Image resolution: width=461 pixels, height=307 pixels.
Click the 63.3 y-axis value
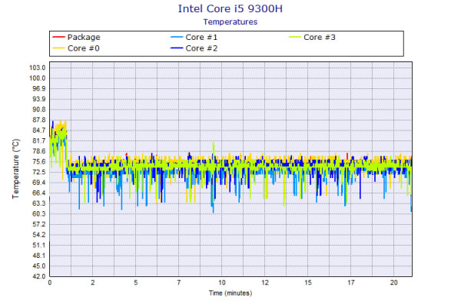coord(39,203)
